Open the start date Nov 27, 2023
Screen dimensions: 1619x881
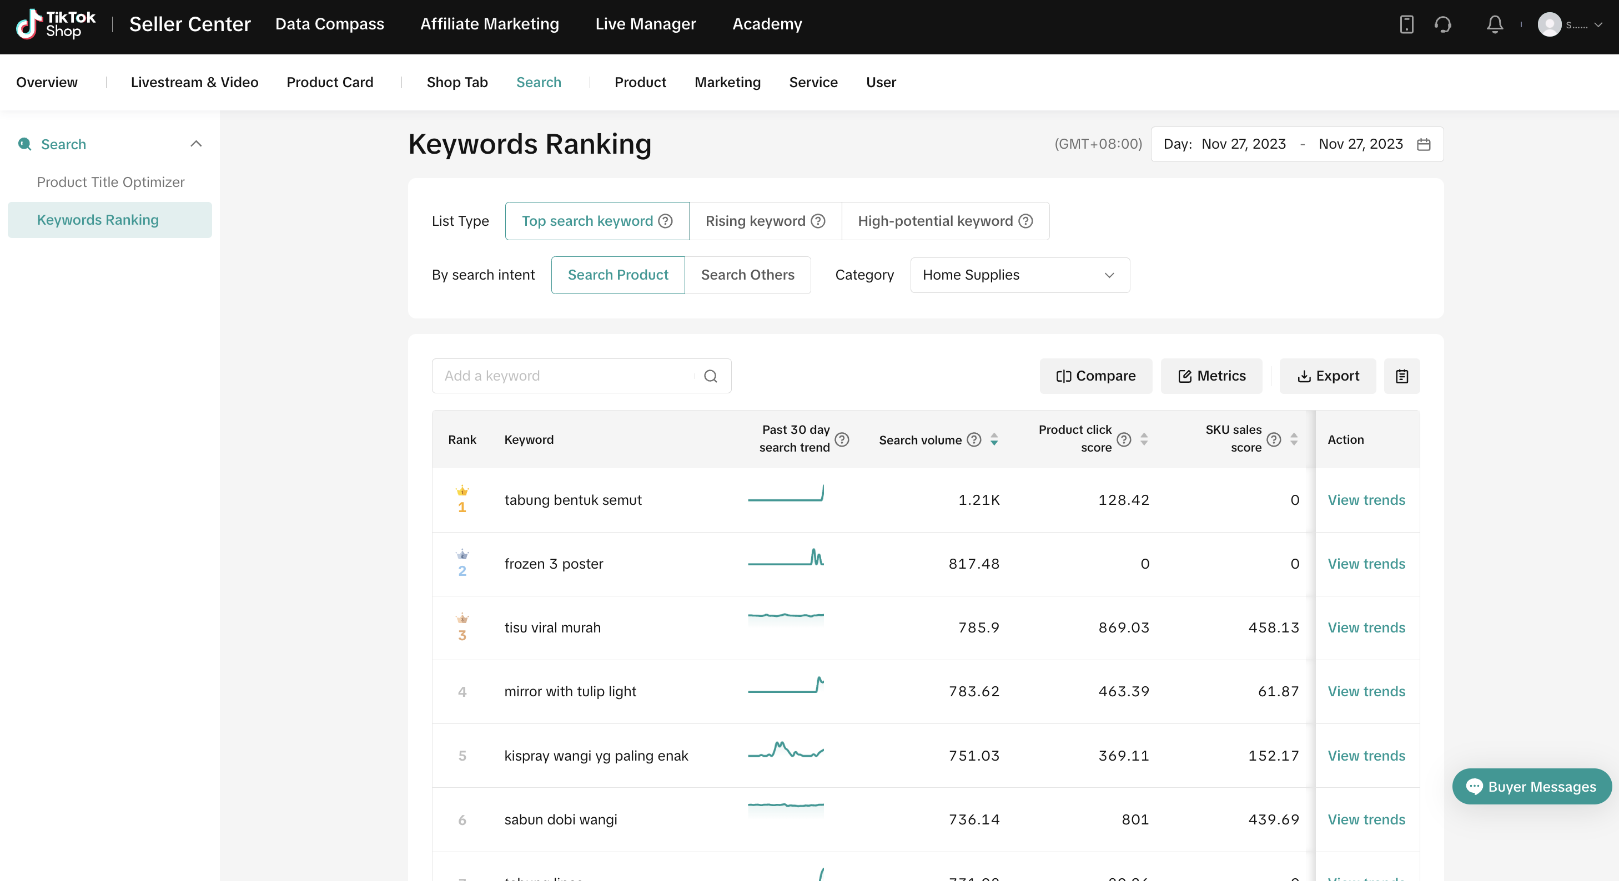coord(1243,144)
